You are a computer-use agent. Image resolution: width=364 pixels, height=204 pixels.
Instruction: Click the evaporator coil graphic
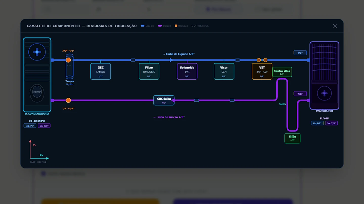click(x=324, y=62)
